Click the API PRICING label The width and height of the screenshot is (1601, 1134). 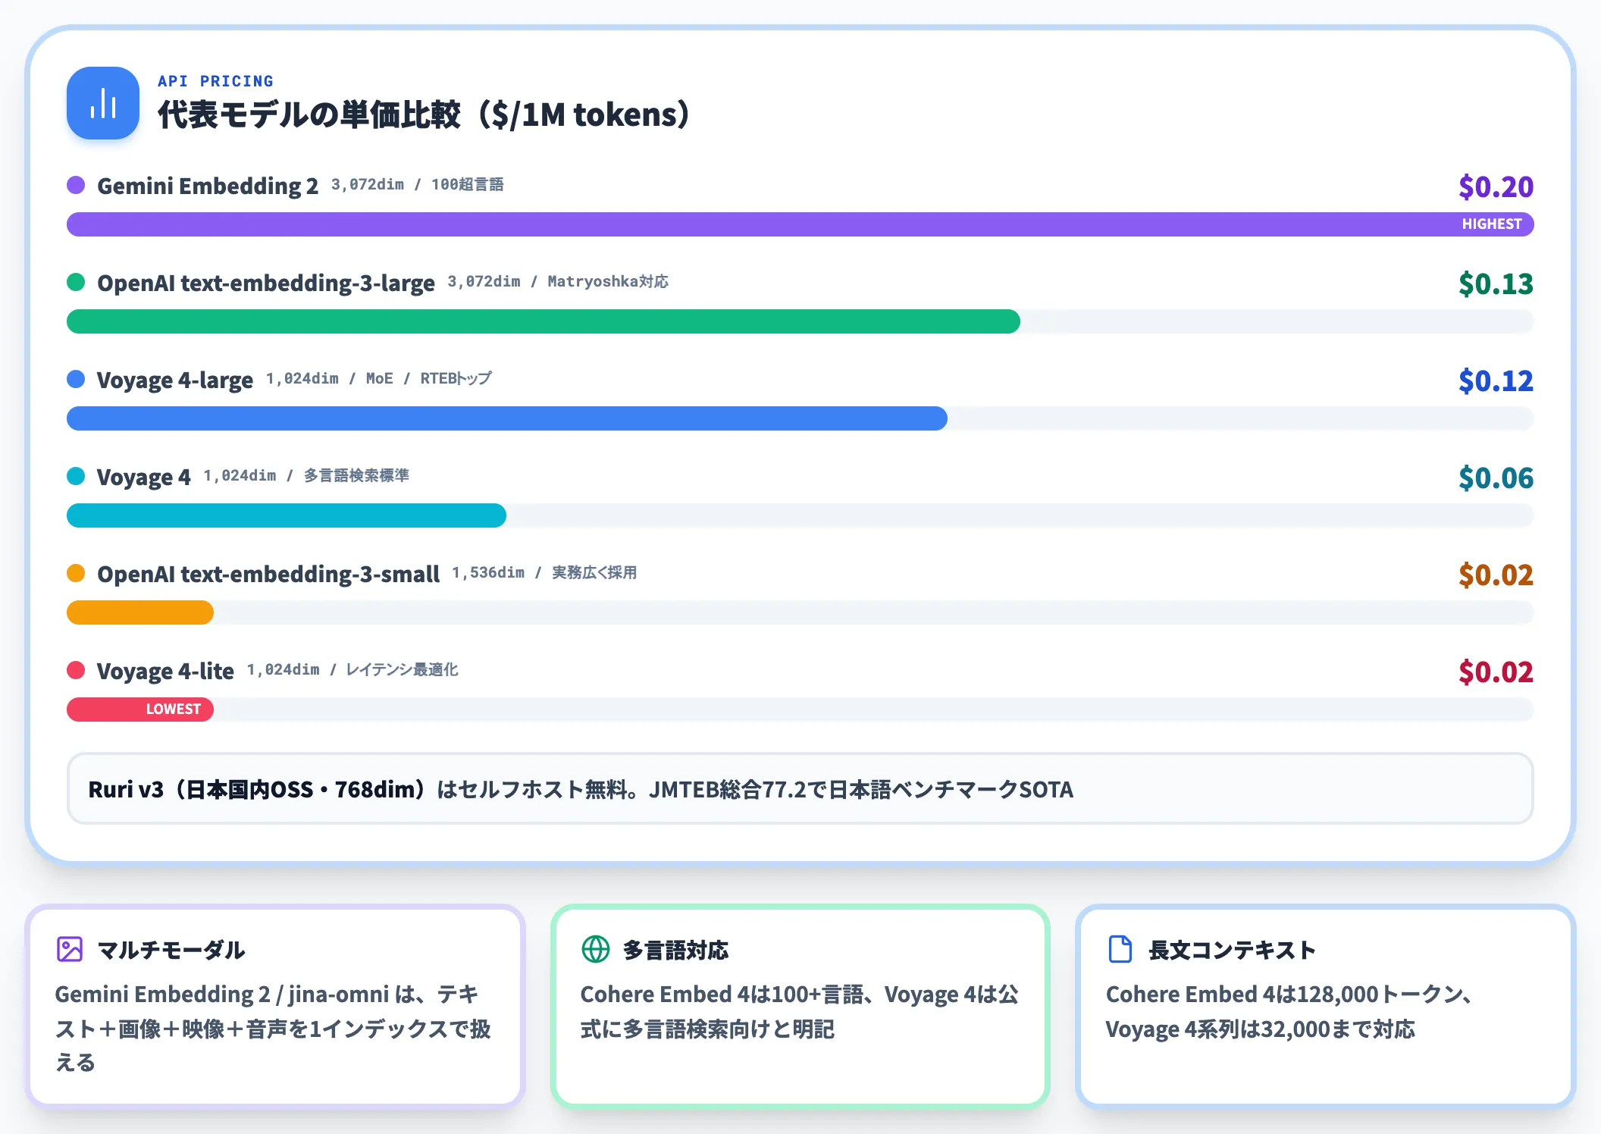tap(215, 81)
